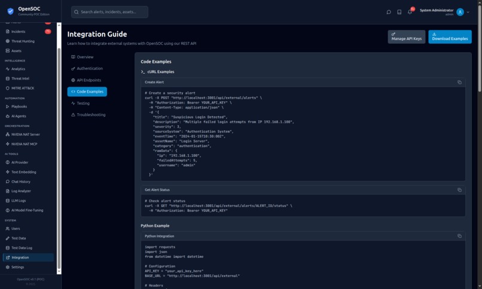Open the API Endpoints guide tab
482x289 pixels.
(x=86, y=80)
